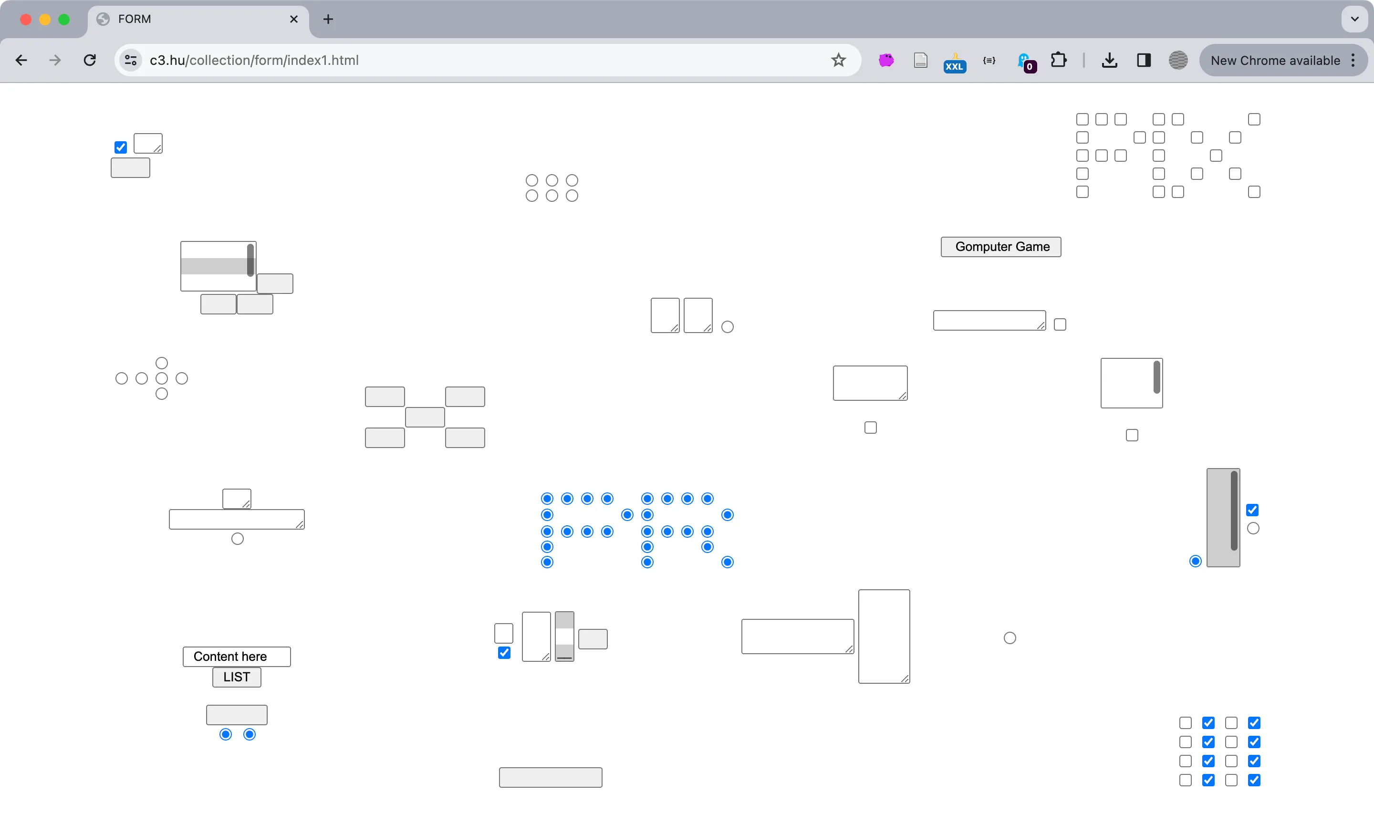Open Chrome downloads icon
The width and height of the screenshot is (1374, 835).
pos(1109,60)
